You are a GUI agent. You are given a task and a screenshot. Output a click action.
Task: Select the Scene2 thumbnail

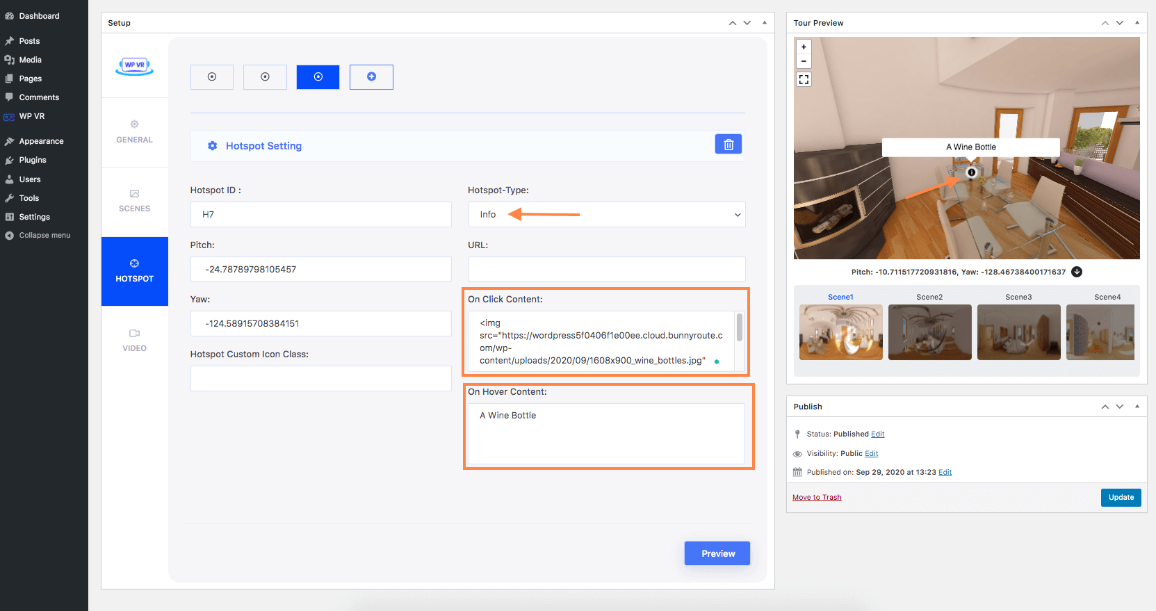click(929, 332)
